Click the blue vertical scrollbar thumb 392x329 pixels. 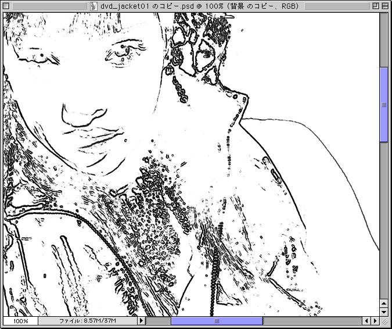point(383,105)
